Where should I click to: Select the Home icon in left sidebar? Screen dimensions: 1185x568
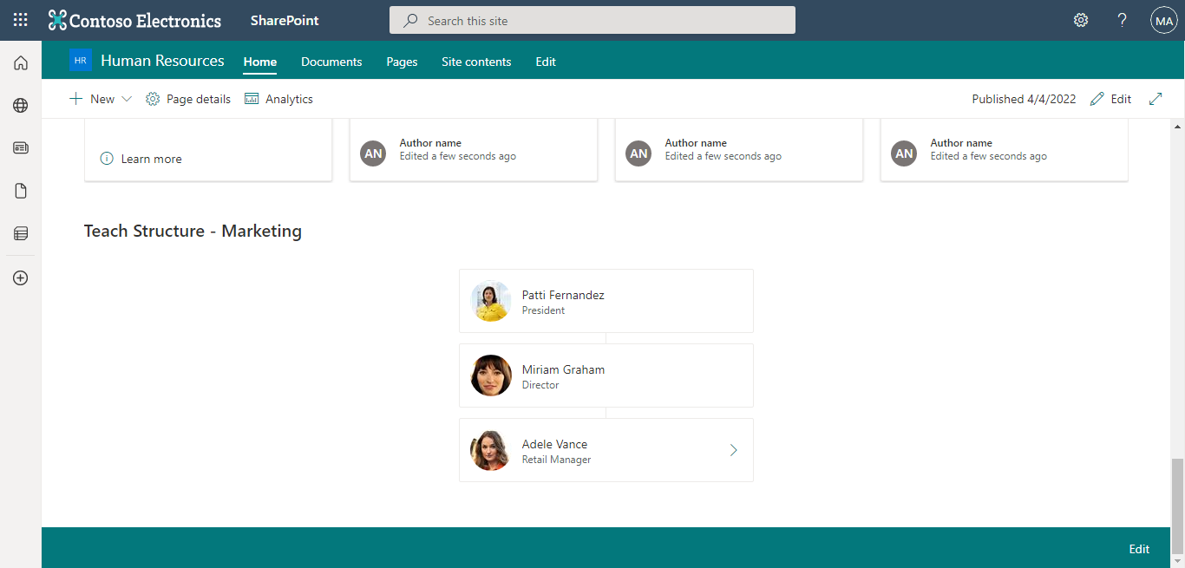click(x=20, y=62)
